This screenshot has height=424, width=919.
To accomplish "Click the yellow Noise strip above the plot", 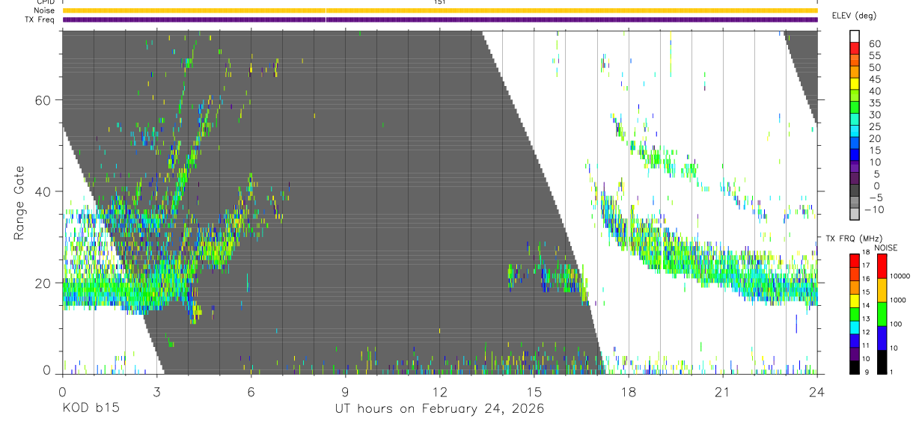I will (440, 10).
